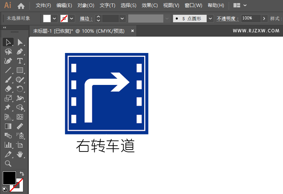Reset to default fill and stroke
The height and width of the screenshot is (194, 283).
click(4, 189)
